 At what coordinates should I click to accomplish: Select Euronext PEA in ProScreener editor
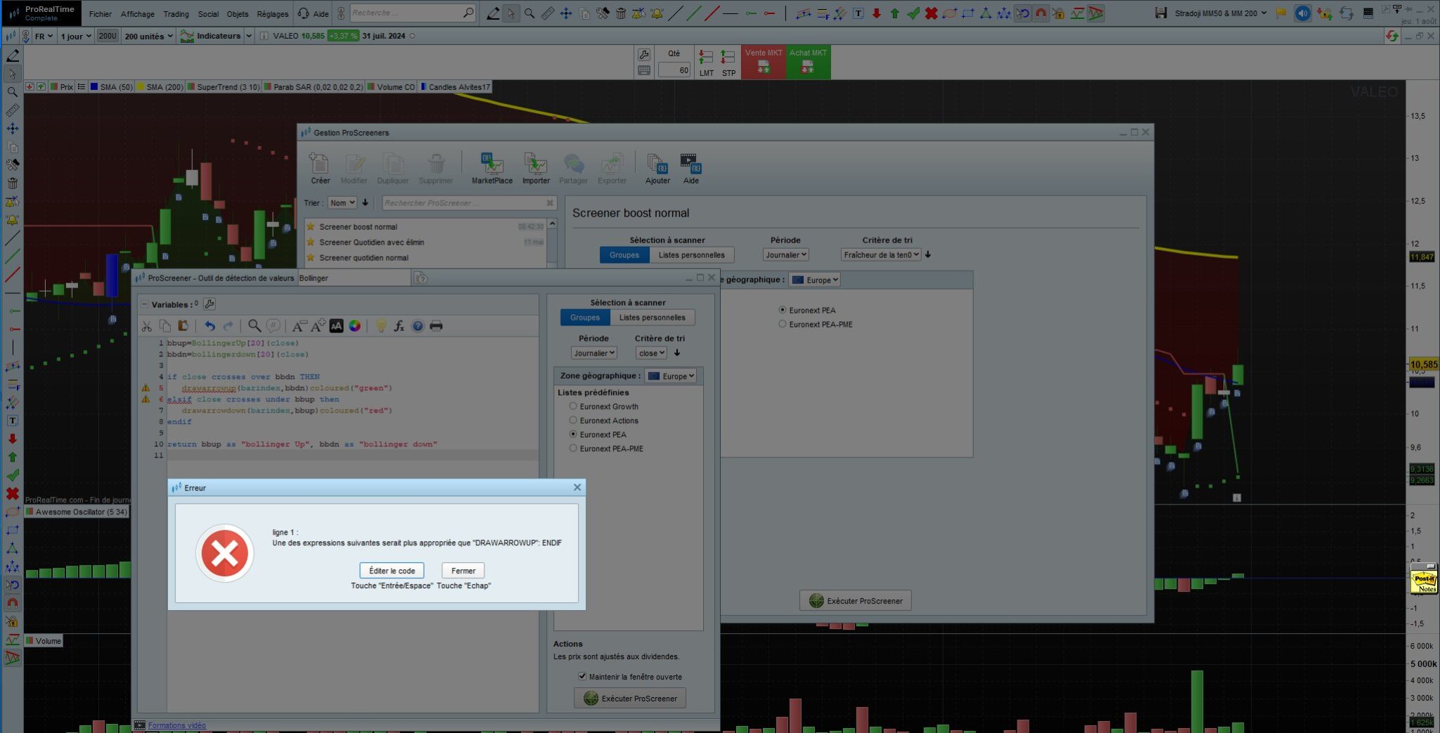click(x=573, y=434)
